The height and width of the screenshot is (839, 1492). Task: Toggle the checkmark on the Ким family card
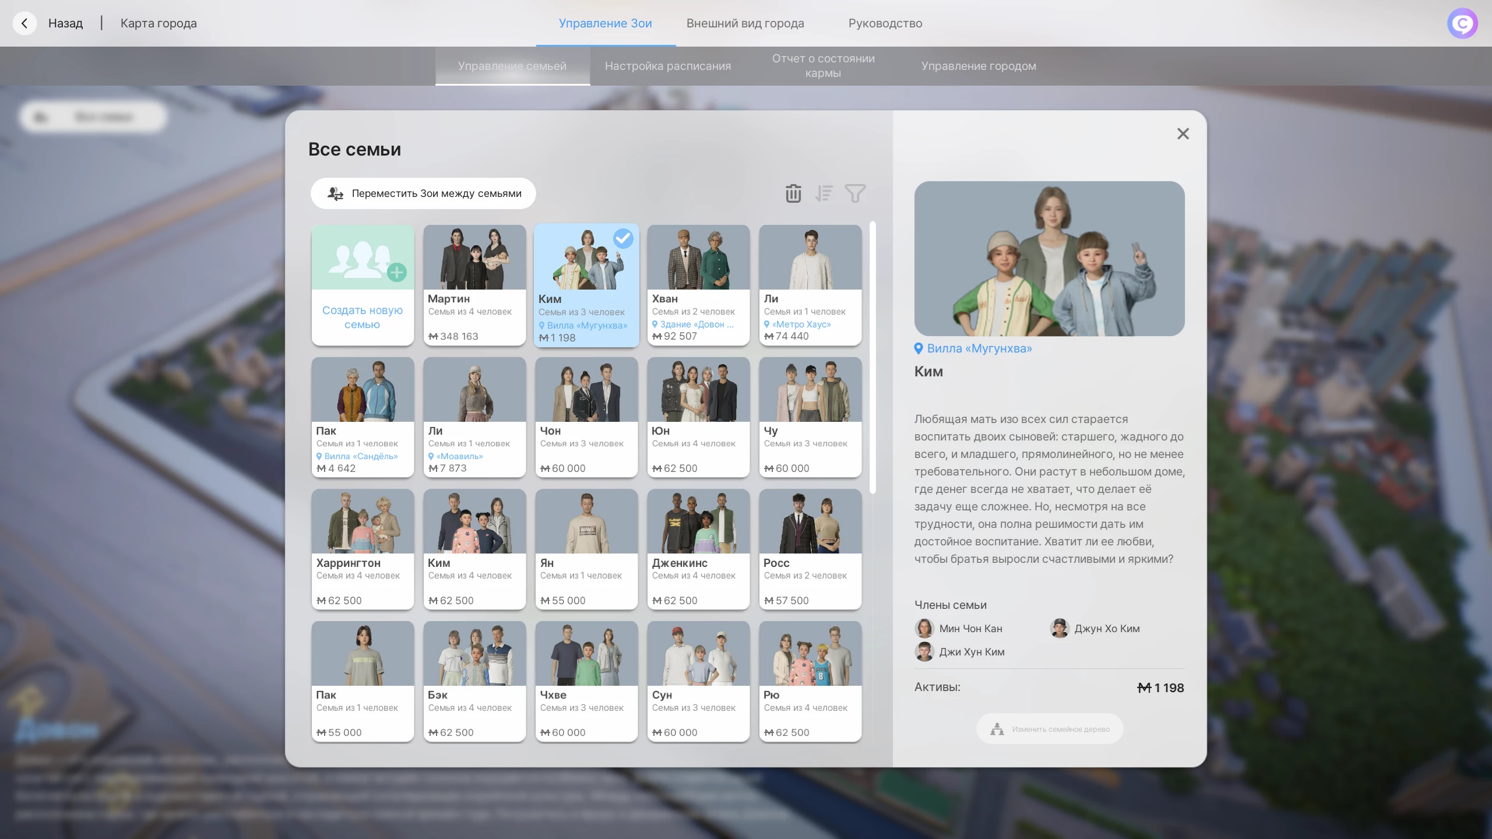click(x=623, y=238)
